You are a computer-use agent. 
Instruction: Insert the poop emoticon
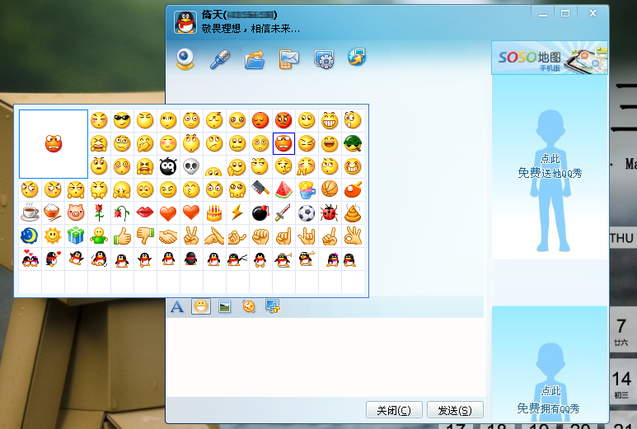pyautogui.click(x=353, y=212)
